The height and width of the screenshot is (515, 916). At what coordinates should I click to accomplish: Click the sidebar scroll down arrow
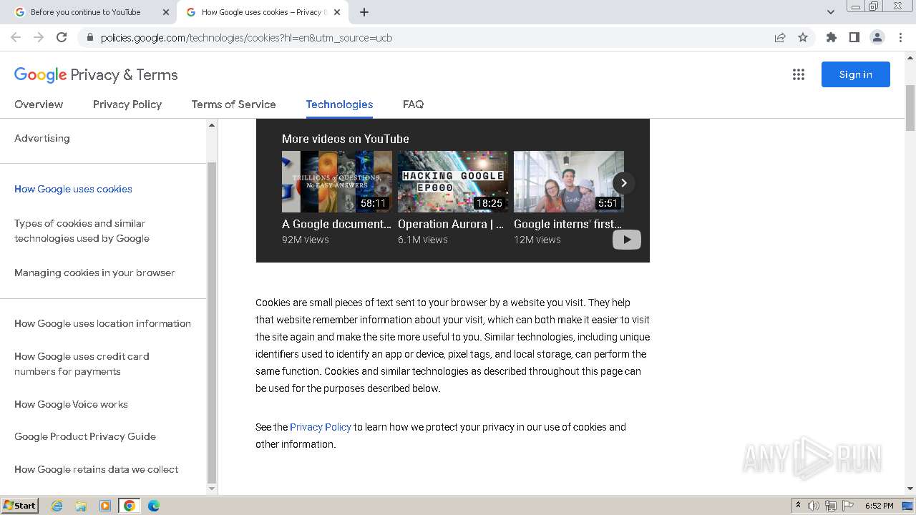click(212, 489)
